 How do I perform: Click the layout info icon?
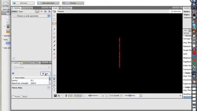(x=13, y=73)
